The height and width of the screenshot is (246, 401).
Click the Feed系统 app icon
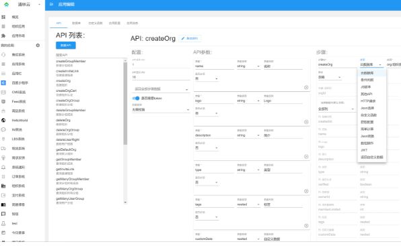(3, 102)
